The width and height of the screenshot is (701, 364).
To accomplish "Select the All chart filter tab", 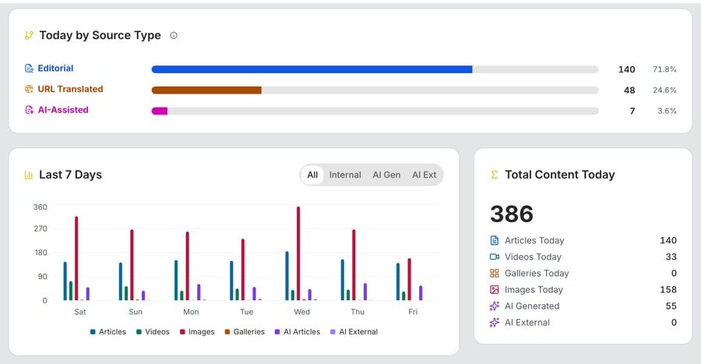I will coord(312,175).
